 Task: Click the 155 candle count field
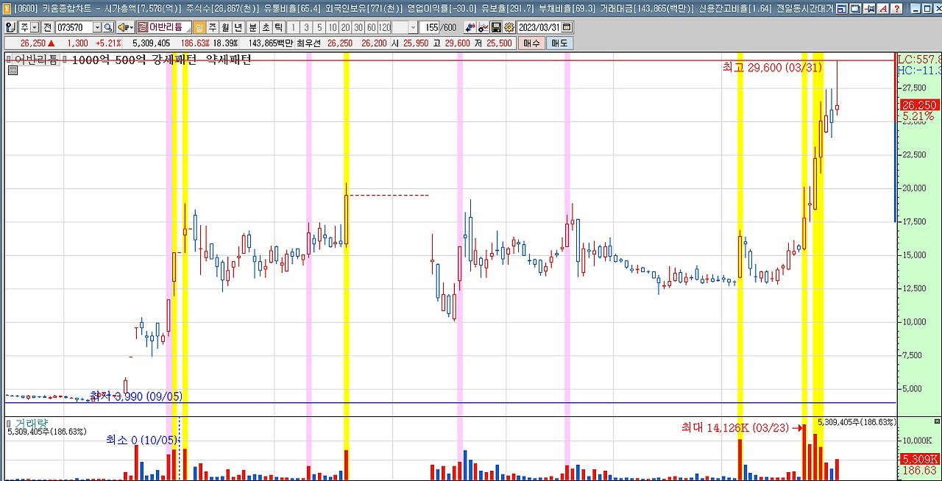(429, 27)
